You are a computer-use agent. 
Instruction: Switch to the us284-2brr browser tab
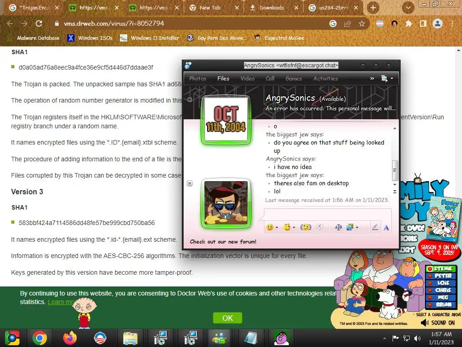[334, 8]
